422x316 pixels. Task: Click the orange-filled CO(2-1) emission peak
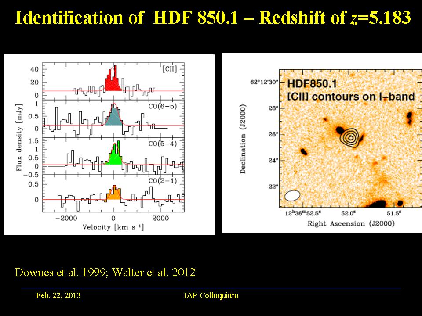click(x=113, y=194)
